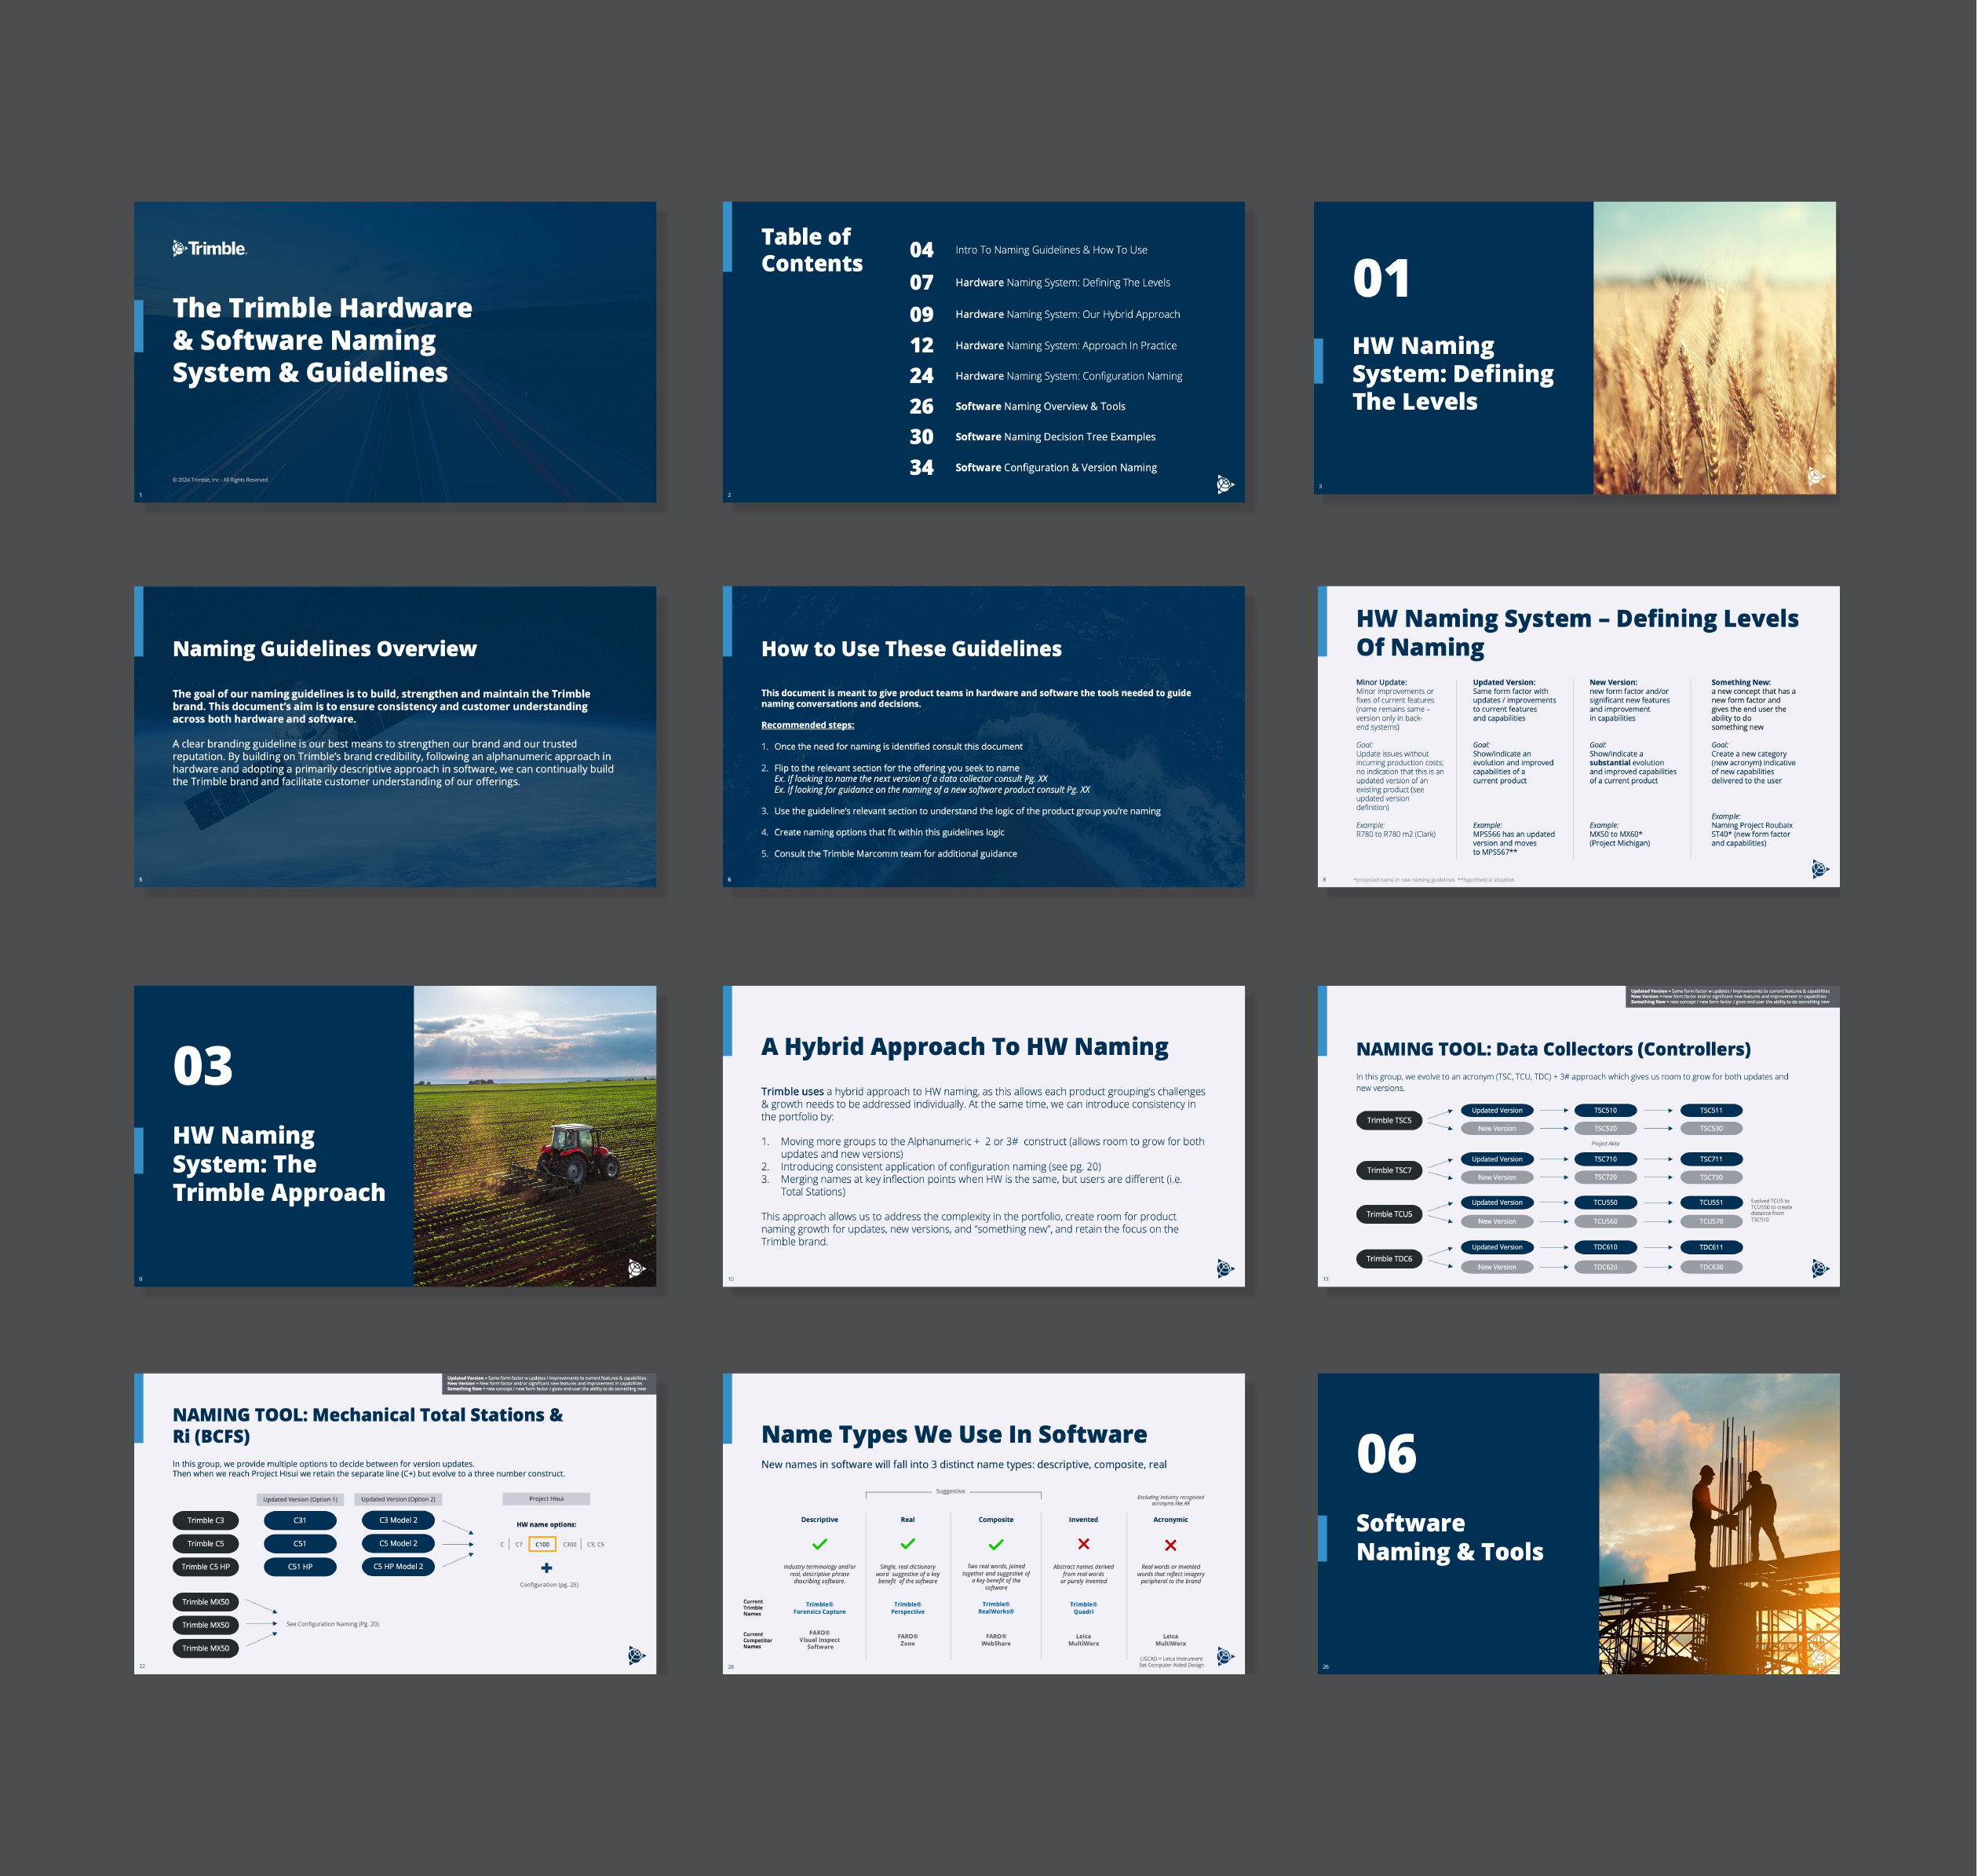The image size is (1978, 1876).
Task: Click the C5 HP Model 2 pill
Action: (398, 1567)
